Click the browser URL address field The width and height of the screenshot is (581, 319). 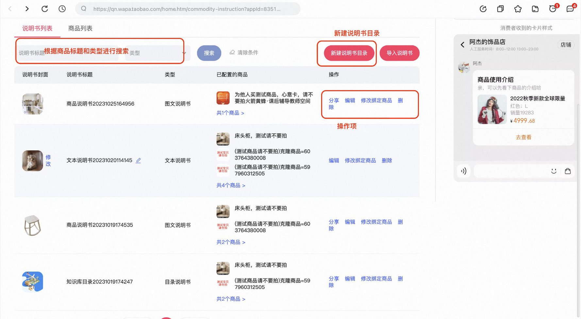tap(187, 9)
